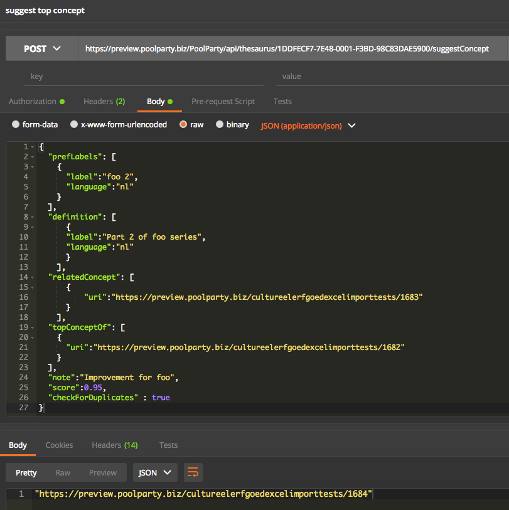Click the wrap lines icon in response toolbar
509x510 pixels.
click(x=193, y=472)
